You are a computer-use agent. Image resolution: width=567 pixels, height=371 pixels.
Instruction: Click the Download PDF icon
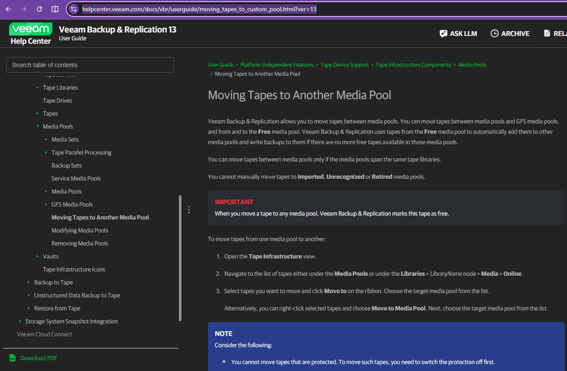pos(13,358)
